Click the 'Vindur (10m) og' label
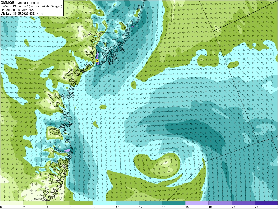 [x=29, y=3]
